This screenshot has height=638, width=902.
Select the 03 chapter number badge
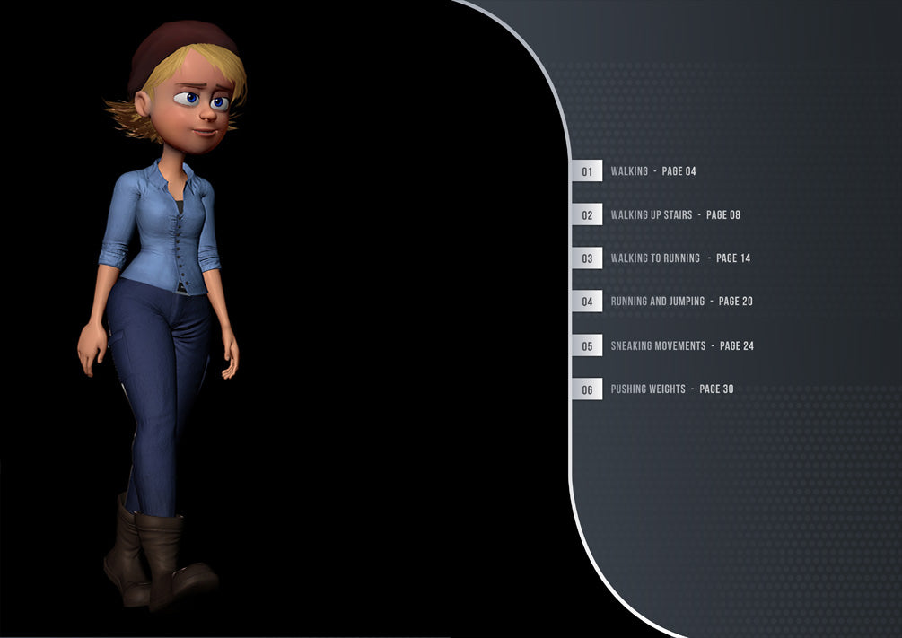pyautogui.click(x=588, y=258)
